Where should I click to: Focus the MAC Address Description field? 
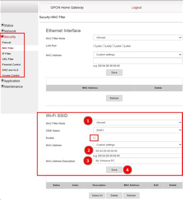[138, 161]
